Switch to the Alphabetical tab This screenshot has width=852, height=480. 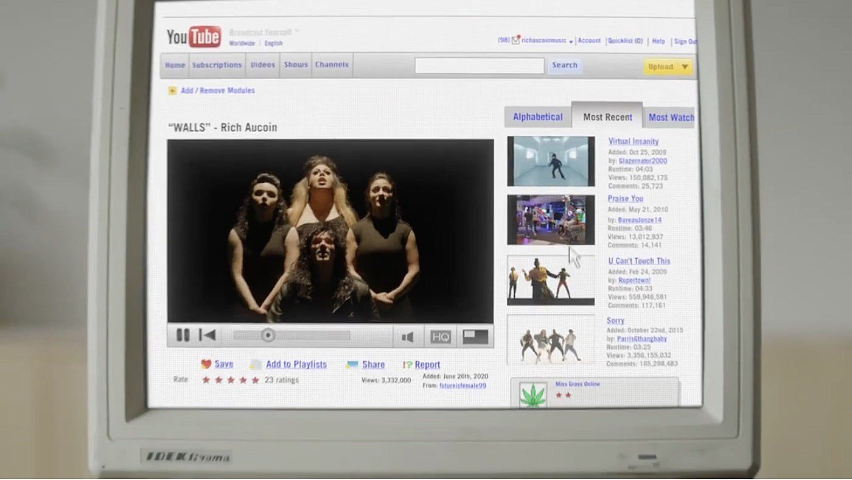[x=538, y=117]
